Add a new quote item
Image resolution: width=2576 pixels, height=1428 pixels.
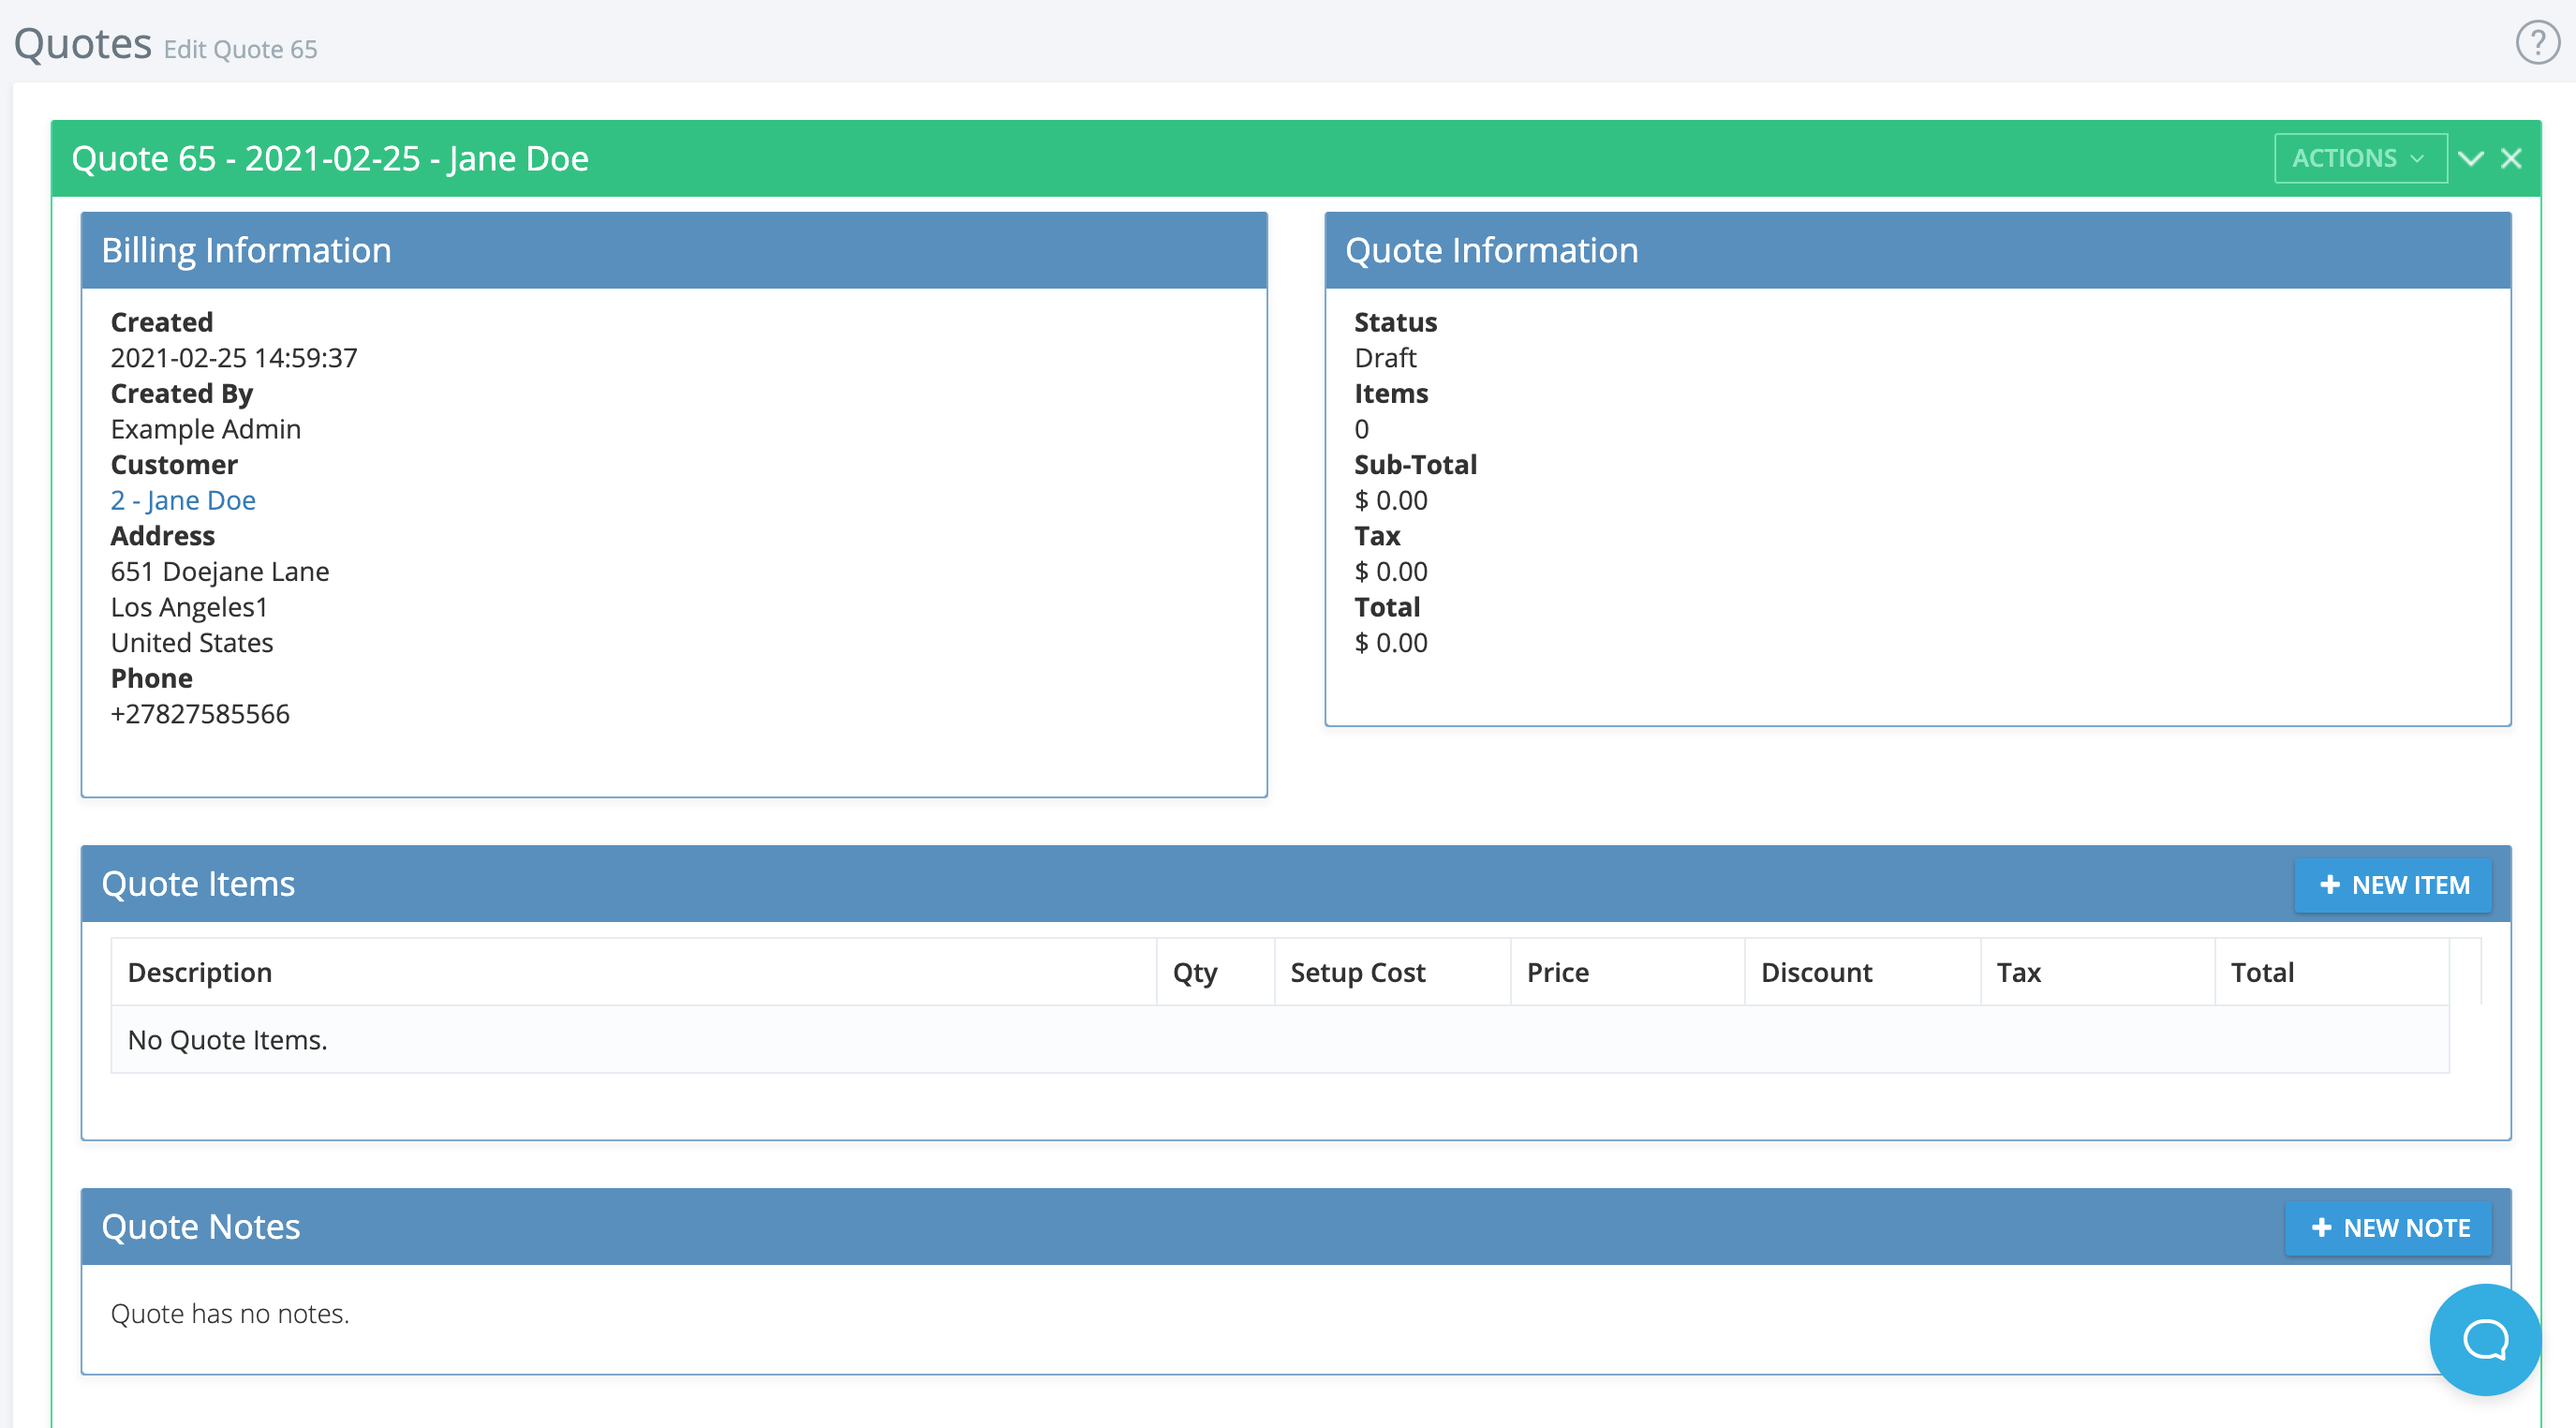(2393, 884)
